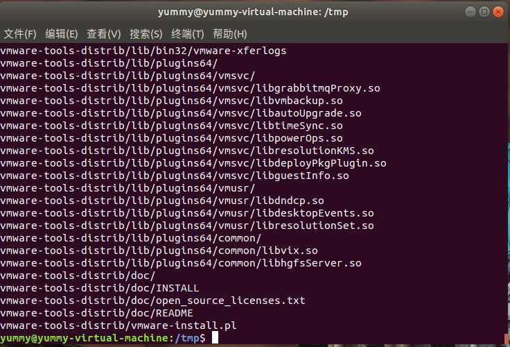Click the line ending in libtimeSync.so
The image size is (510, 347).
[x=171, y=126]
